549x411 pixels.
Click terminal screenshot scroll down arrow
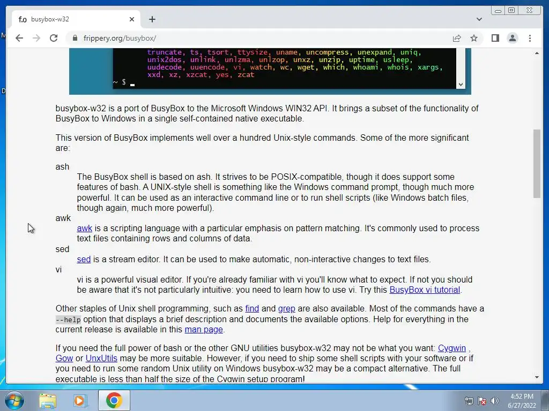coord(461,84)
